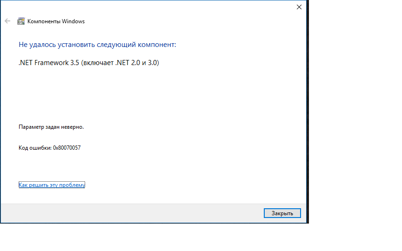Select the error code 0x80070057 text

(x=67, y=148)
